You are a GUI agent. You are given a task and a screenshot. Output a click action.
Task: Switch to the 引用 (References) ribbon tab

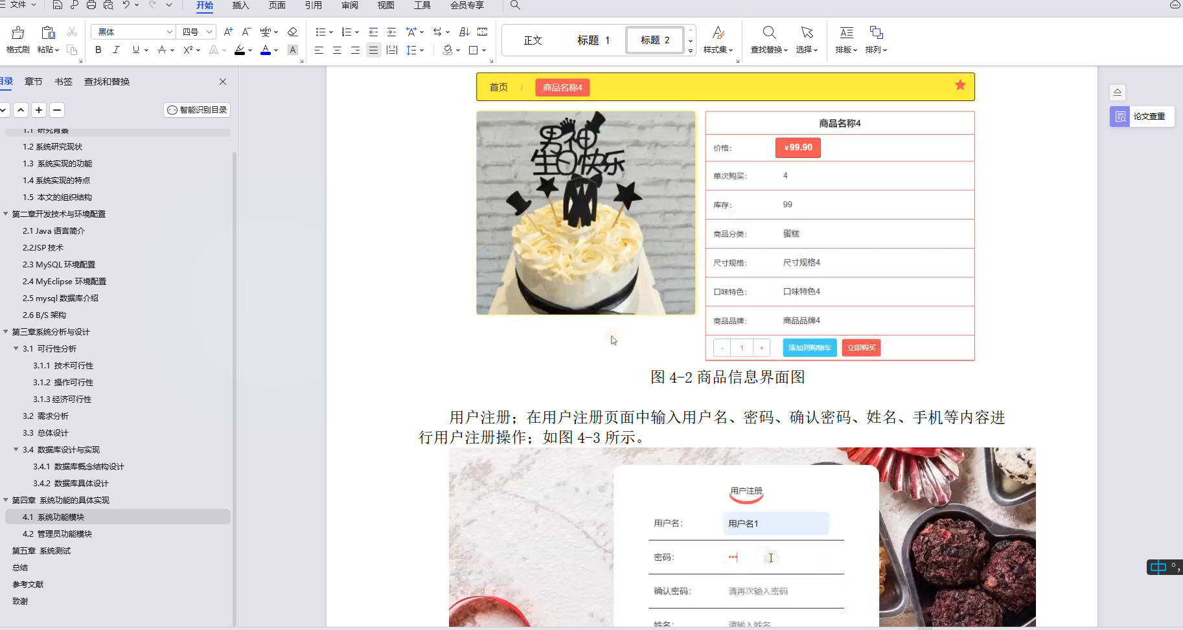314,5
